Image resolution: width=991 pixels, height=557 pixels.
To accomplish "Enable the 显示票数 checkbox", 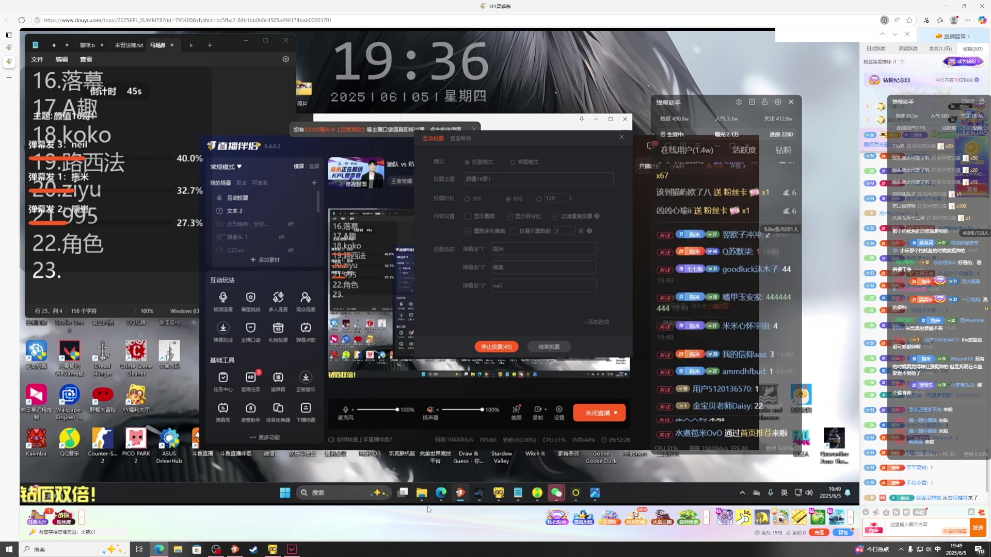I will click(468, 216).
